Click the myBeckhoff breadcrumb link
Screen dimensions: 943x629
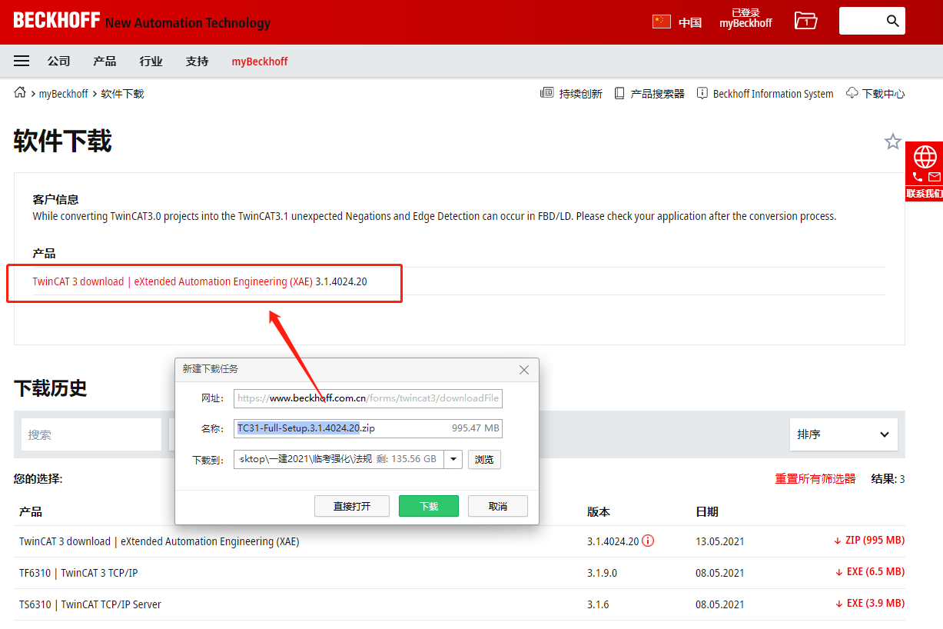click(x=64, y=94)
